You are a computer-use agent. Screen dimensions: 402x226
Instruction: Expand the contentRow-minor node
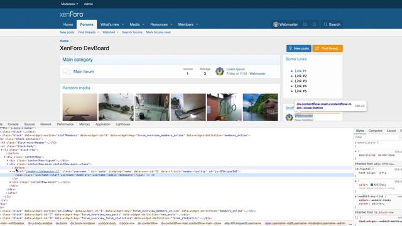[11, 182]
